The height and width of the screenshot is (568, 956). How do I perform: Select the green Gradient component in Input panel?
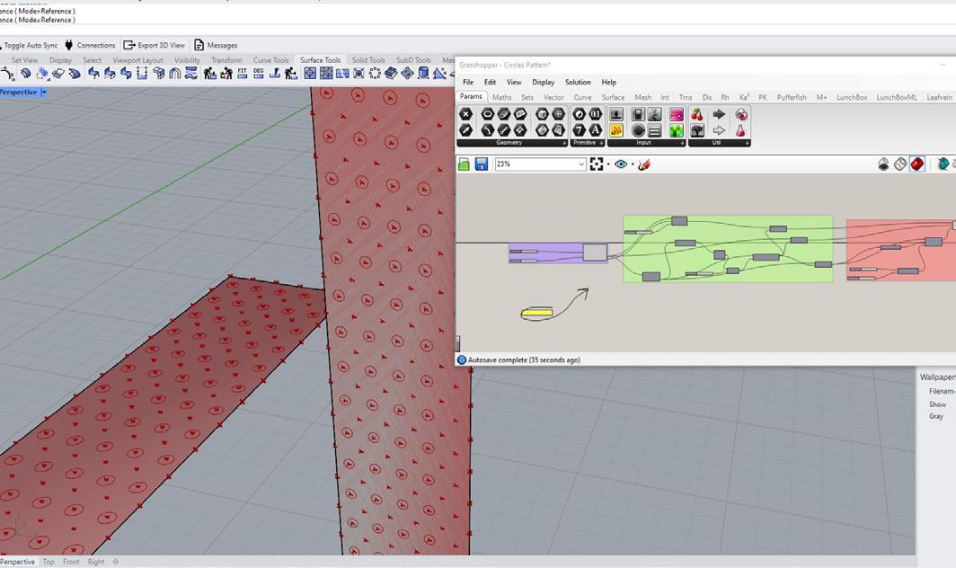(x=676, y=131)
